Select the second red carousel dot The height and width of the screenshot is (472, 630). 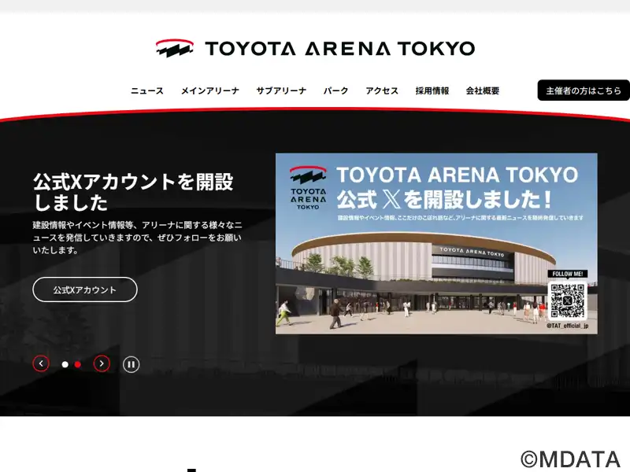(x=78, y=364)
